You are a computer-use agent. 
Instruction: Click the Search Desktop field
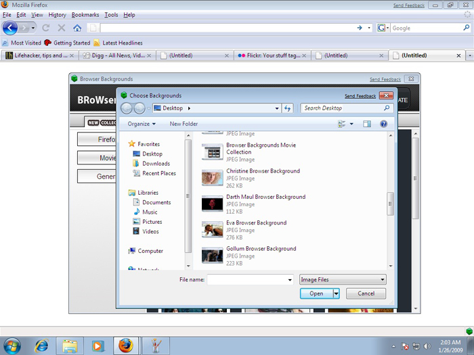pos(342,108)
